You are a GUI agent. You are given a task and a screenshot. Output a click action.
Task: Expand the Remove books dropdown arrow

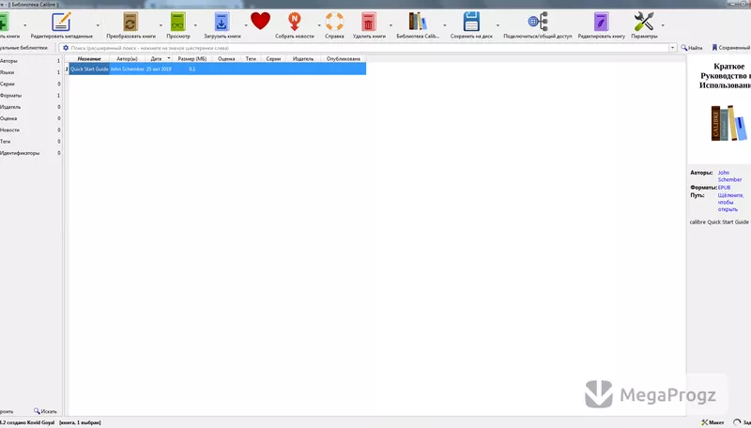(391, 25)
